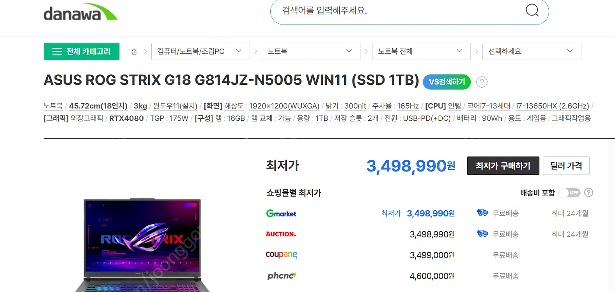The width and height of the screenshot is (615, 292).
Task: Open the RTX4080 spec link
Action: (126, 118)
